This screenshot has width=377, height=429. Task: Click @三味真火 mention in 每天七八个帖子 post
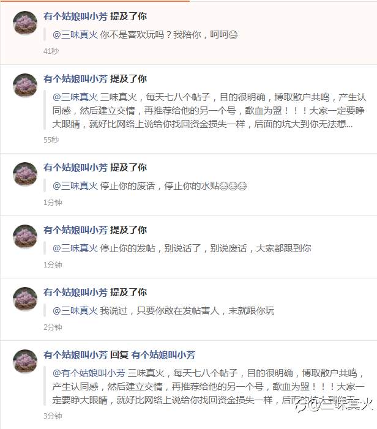point(75,97)
